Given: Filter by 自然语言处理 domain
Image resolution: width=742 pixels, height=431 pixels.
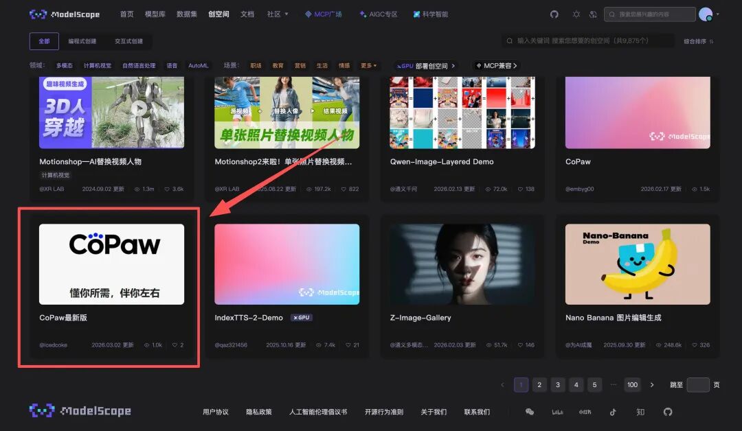Looking at the screenshot, I should coord(139,66).
